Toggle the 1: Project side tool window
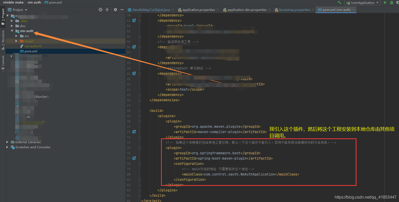Viewport: 399px width, 202px height. click(x=3, y=17)
